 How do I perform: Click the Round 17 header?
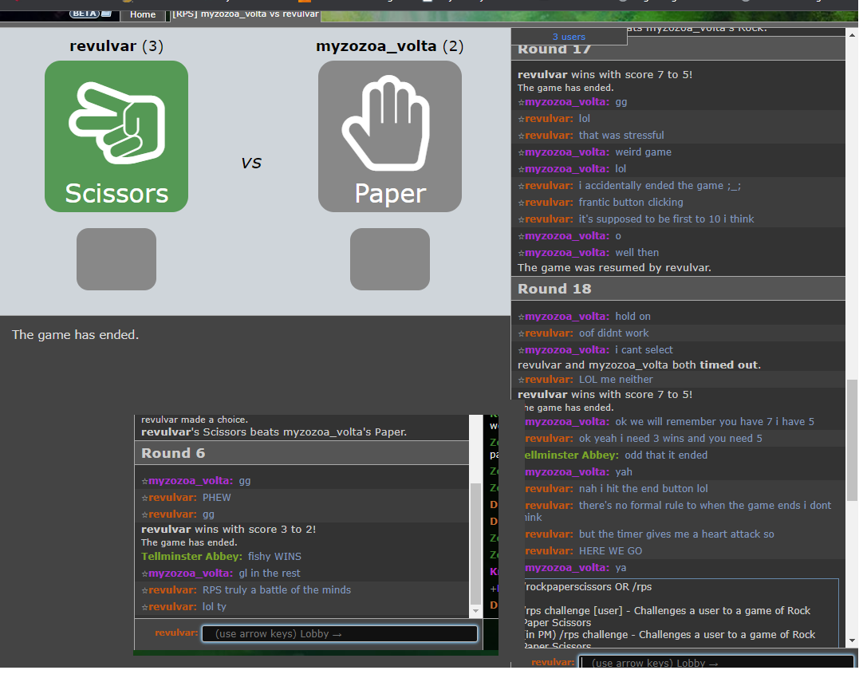pos(678,49)
